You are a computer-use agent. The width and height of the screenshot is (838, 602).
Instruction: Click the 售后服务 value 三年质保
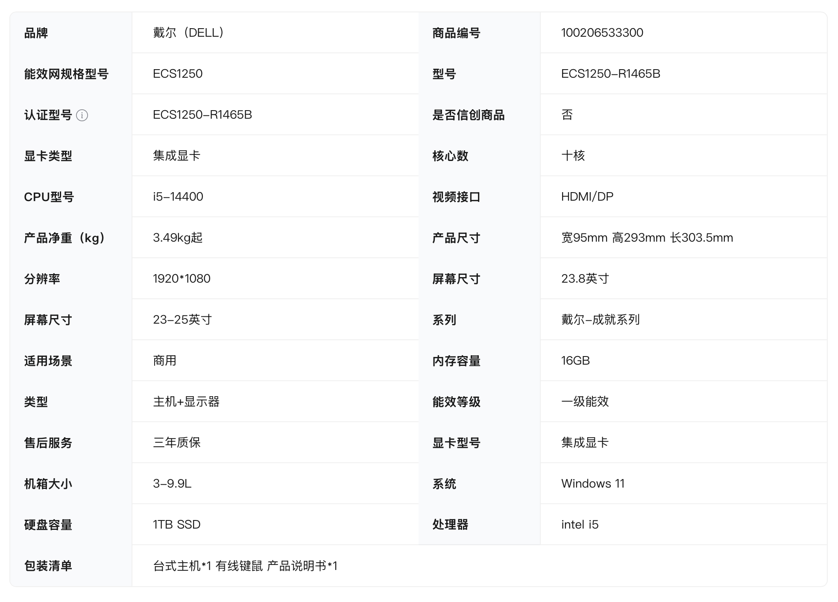point(177,442)
